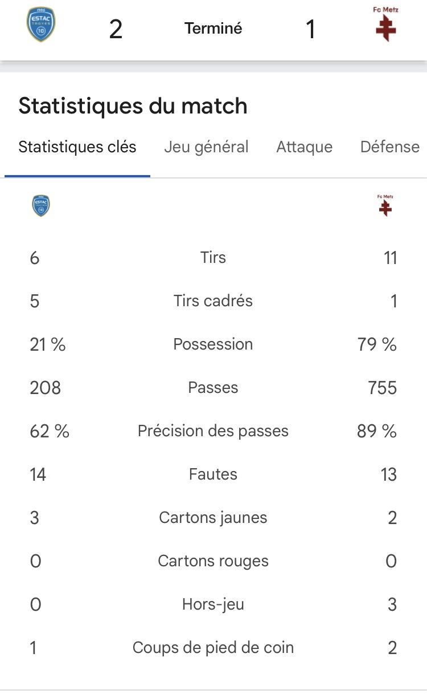Tap the Possession stat label
This screenshot has width=427, height=694.
pos(213,344)
